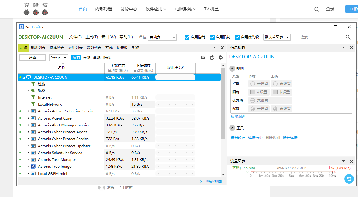Open activity view settings gear icon
This screenshot has height=197, width=358.
click(x=221, y=58)
